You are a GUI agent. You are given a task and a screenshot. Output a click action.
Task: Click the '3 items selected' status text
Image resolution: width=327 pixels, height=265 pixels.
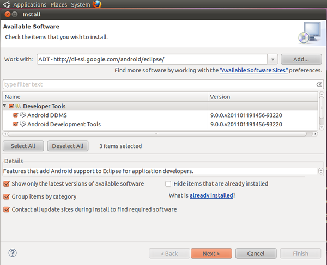(x=120, y=146)
